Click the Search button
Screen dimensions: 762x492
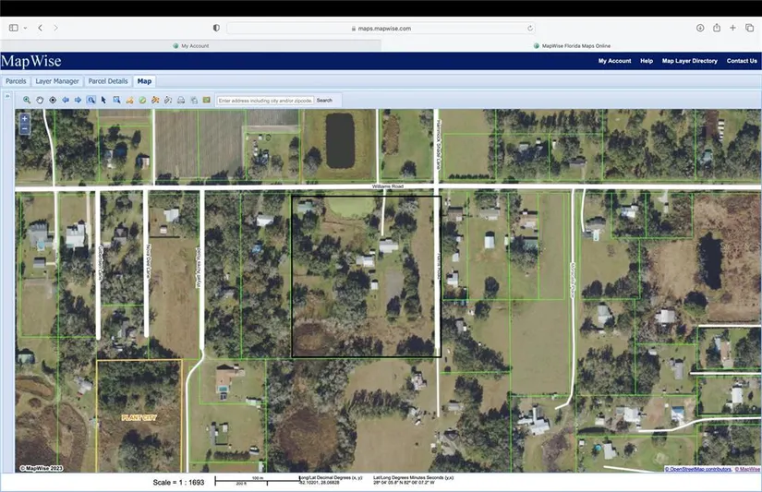click(x=324, y=100)
